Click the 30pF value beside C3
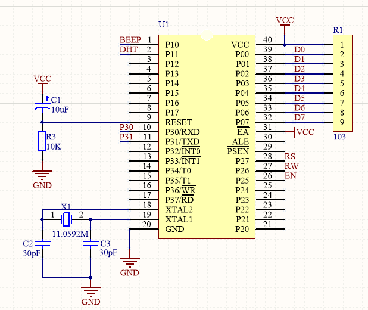Image resolution: width=368 pixels, height=310 pixels. 108,252
